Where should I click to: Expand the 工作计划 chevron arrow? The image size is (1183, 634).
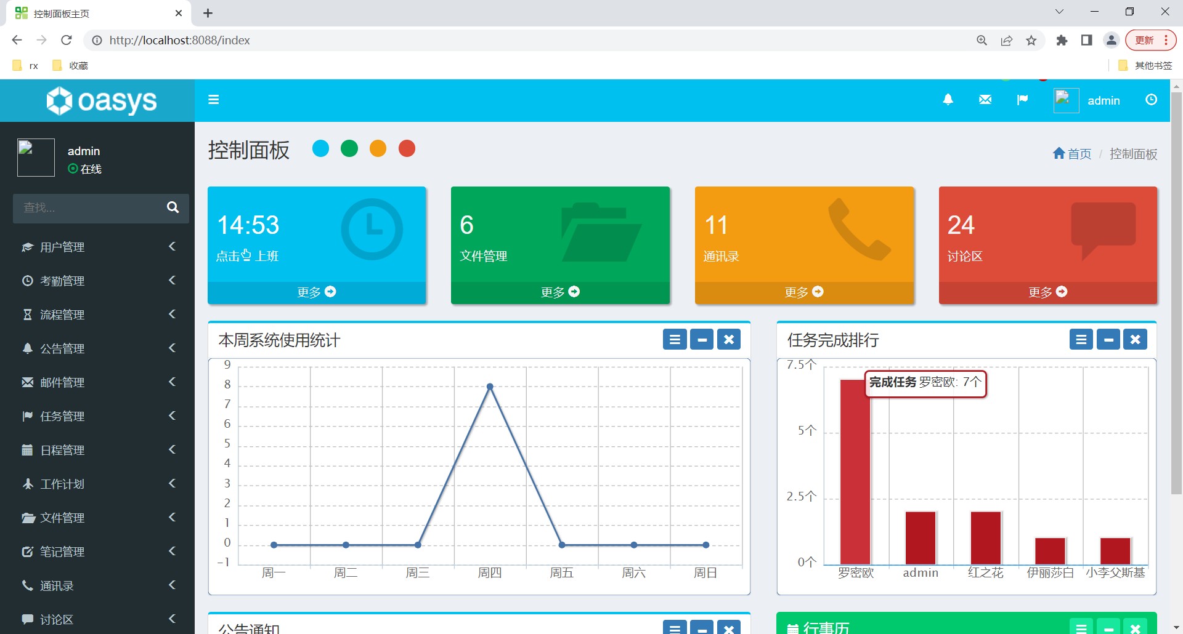(172, 483)
